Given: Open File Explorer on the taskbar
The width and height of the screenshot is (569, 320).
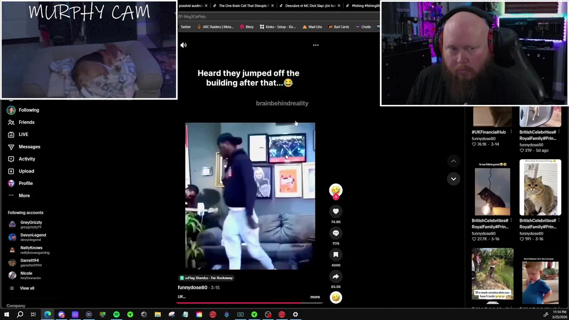Looking at the screenshot, I should [157, 315].
